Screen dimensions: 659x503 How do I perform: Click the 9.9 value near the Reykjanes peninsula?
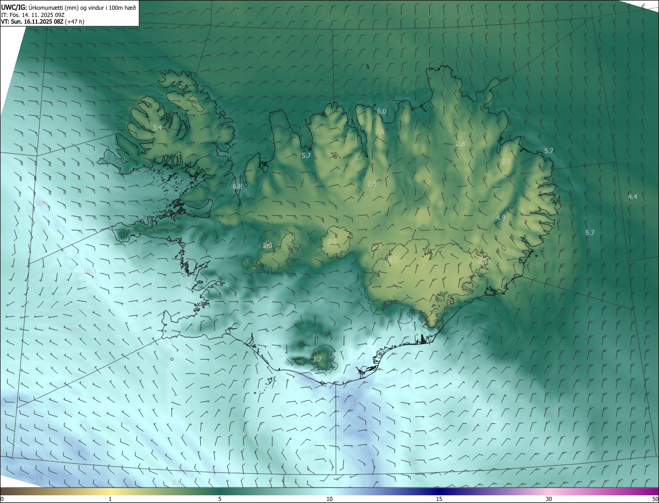pyautogui.click(x=168, y=342)
